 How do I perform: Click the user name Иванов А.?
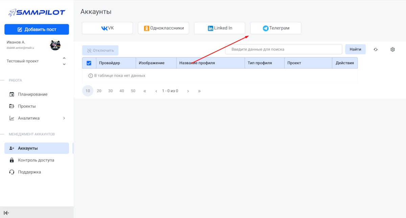[x=16, y=42]
